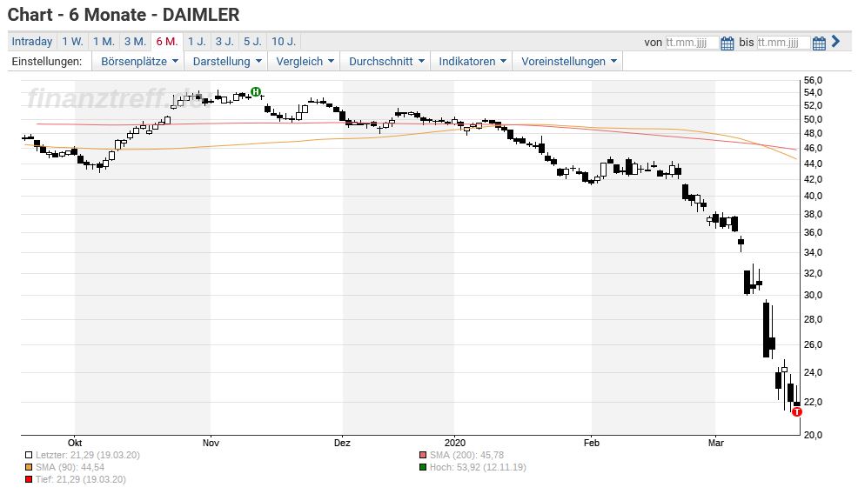Select the 3 J. time range tab
This screenshot has height=494, width=858.
225,42
